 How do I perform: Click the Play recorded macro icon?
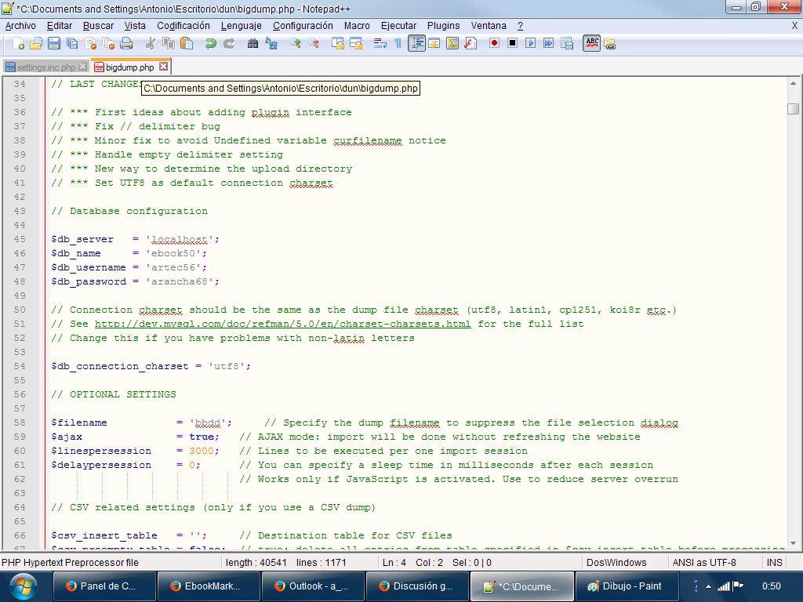coord(530,44)
